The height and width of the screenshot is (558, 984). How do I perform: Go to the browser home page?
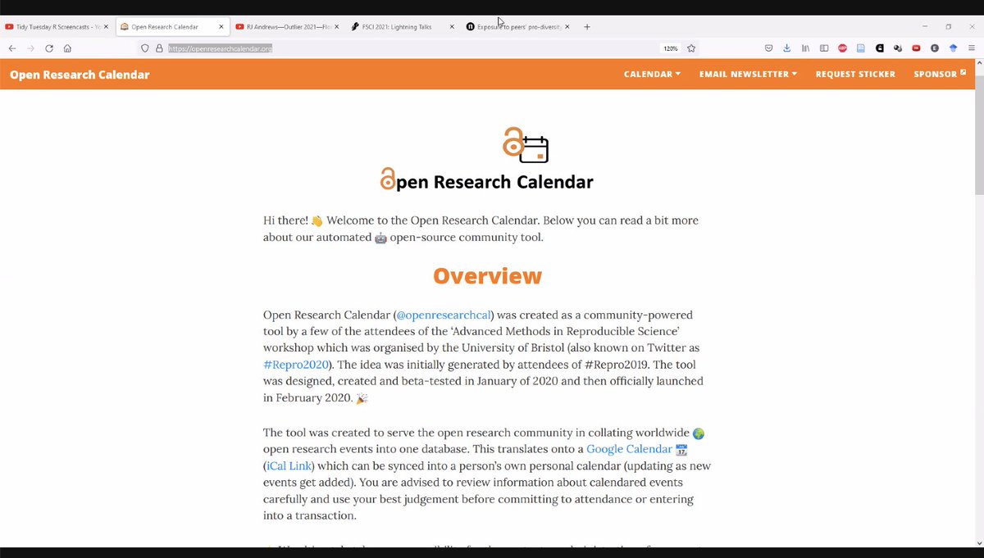[x=67, y=48]
